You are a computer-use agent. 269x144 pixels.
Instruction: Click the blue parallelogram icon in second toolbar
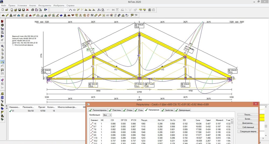tap(61, 15)
